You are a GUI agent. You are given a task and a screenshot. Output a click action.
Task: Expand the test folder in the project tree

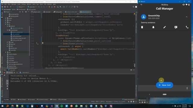click(x=6, y=52)
